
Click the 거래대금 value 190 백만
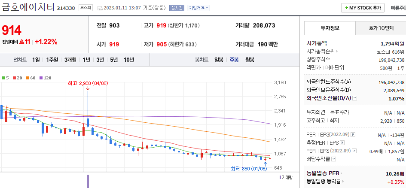point(268,44)
